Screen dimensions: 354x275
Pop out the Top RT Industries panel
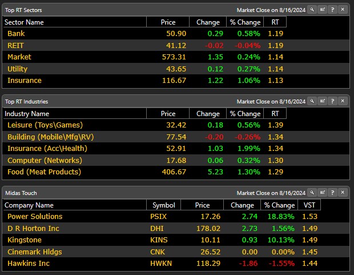tap(322, 101)
